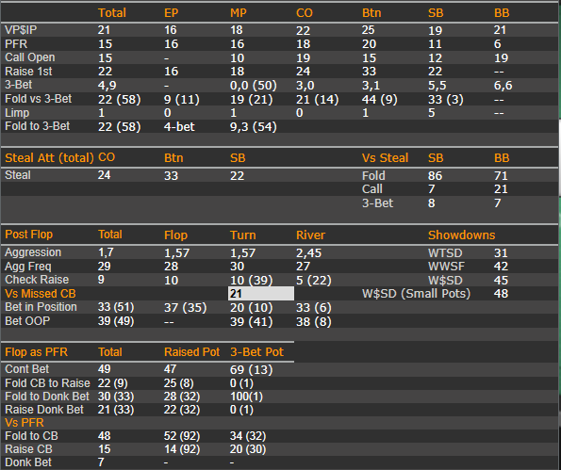Click the Fold label under Vs Steal
Viewport: 561px width, 470px height.
coord(373,176)
